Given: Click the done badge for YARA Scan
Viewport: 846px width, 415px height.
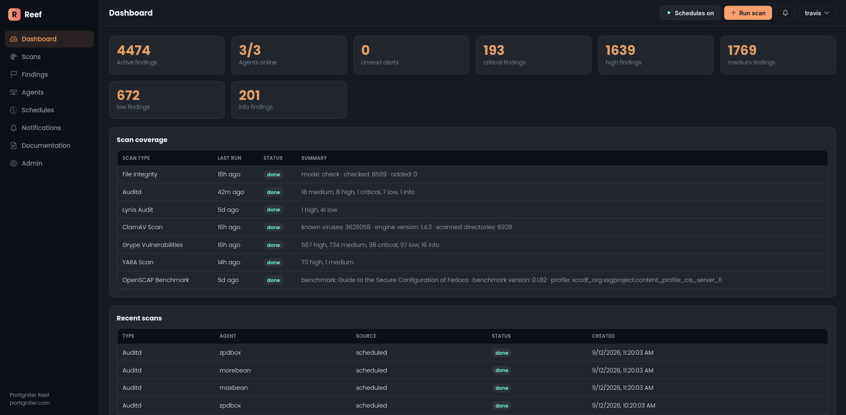Looking at the screenshot, I should click(x=273, y=263).
